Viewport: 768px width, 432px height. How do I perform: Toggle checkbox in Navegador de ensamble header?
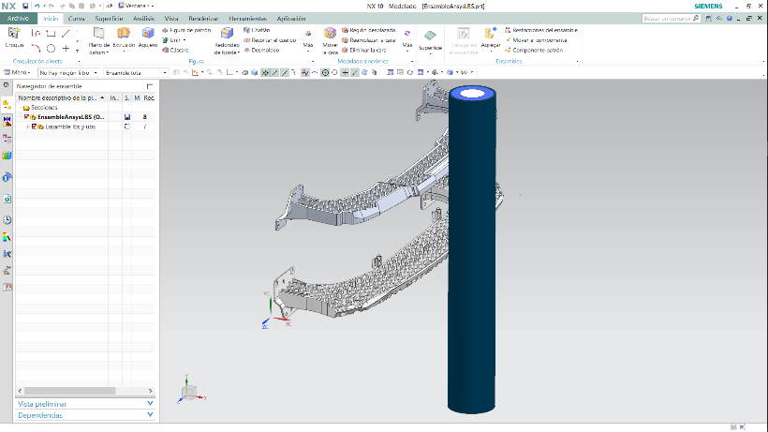point(149,86)
